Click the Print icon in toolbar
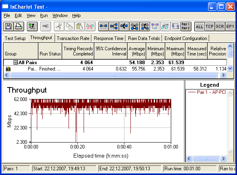Screen dimensions: 237x175 [19, 27]
